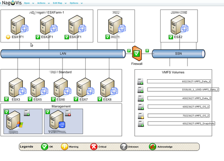Click the critical disk icon in Management
Viewport: 224px width, 161px height.
point(68,113)
